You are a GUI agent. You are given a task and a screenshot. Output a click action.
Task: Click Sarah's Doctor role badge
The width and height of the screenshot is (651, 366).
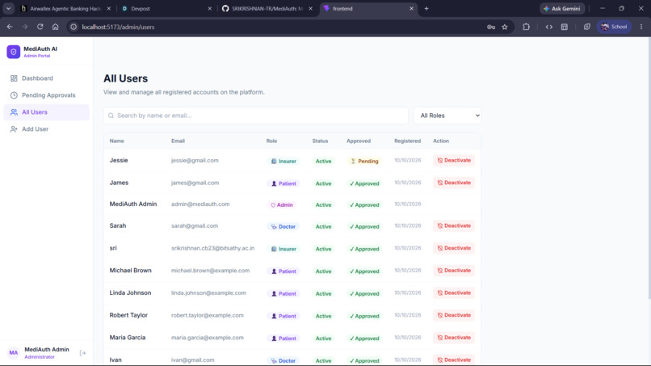pyautogui.click(x=283, y=227)
